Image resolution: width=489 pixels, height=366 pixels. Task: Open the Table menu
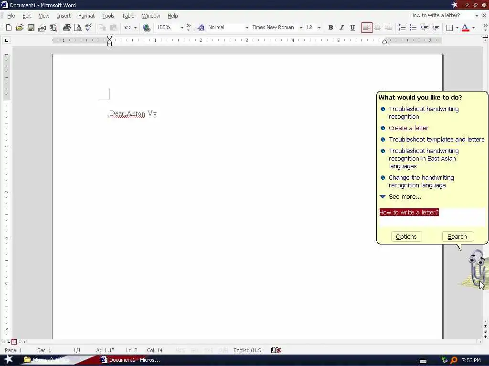(128, 16)
